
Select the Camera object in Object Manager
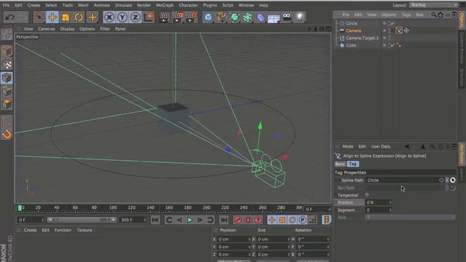pyautogui.click(x=353, y=31)
